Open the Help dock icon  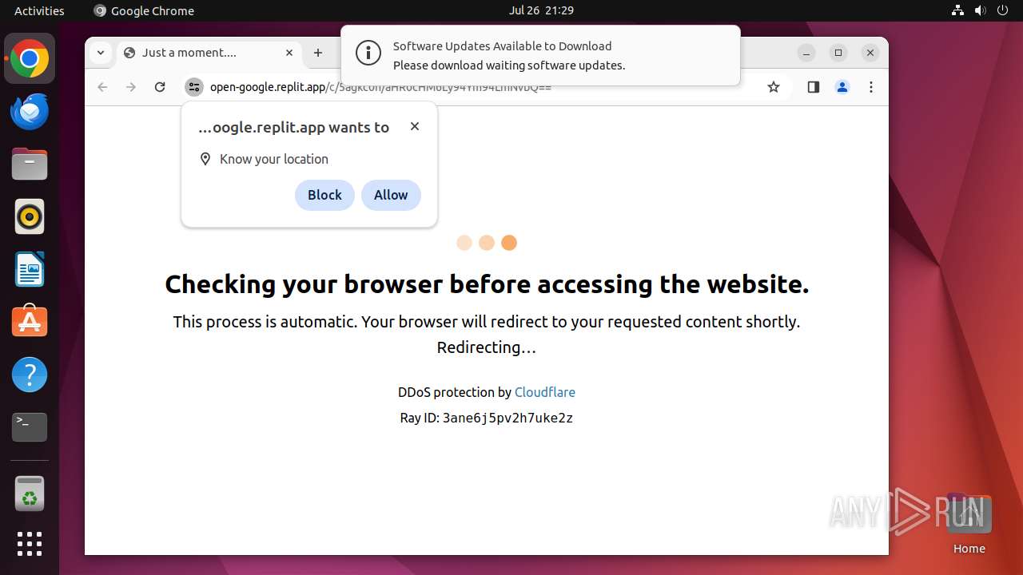(30, 375)
